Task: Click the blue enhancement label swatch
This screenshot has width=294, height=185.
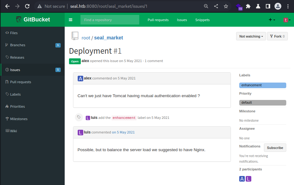Action: [262, 85]
